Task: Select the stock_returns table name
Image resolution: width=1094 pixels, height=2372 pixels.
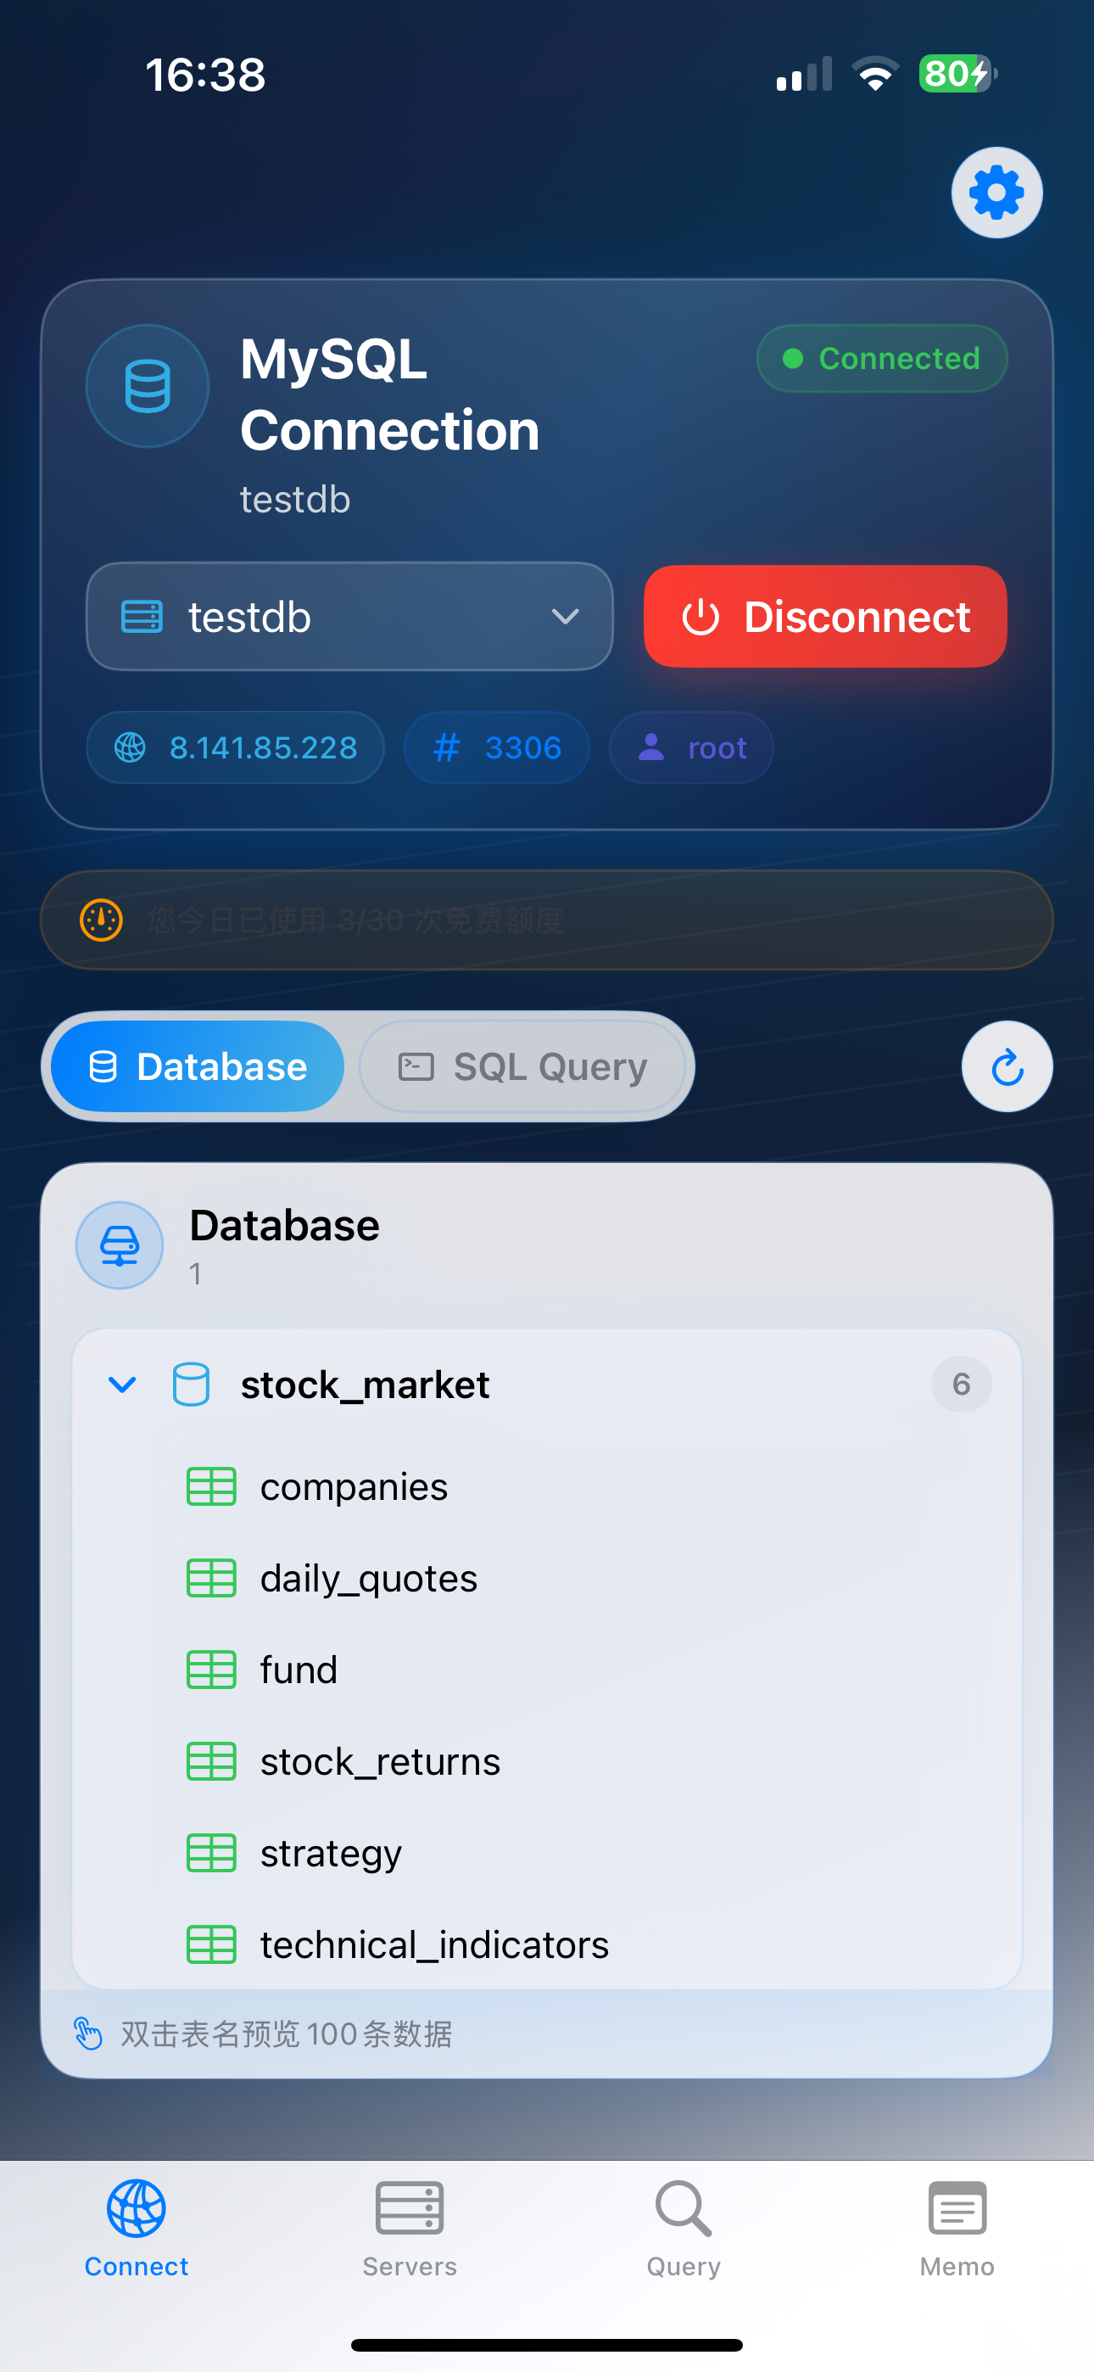Action: 380,1761
